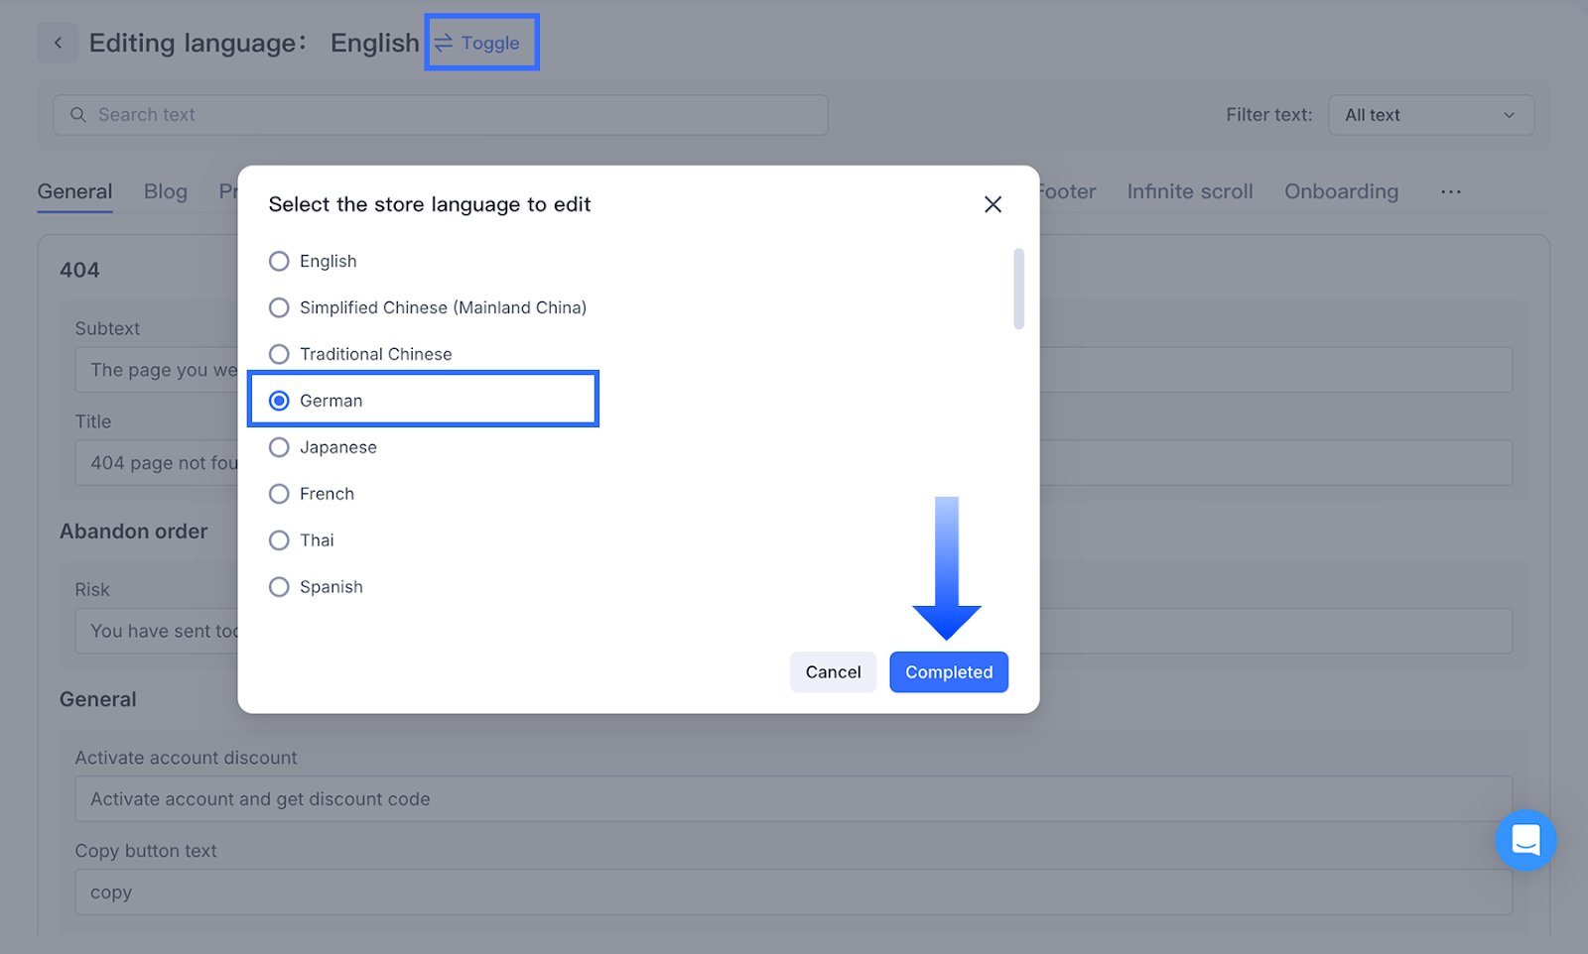Pick Spanish in the language list
This screenshot has width=1588, height=954.
(x=280, y=587)
